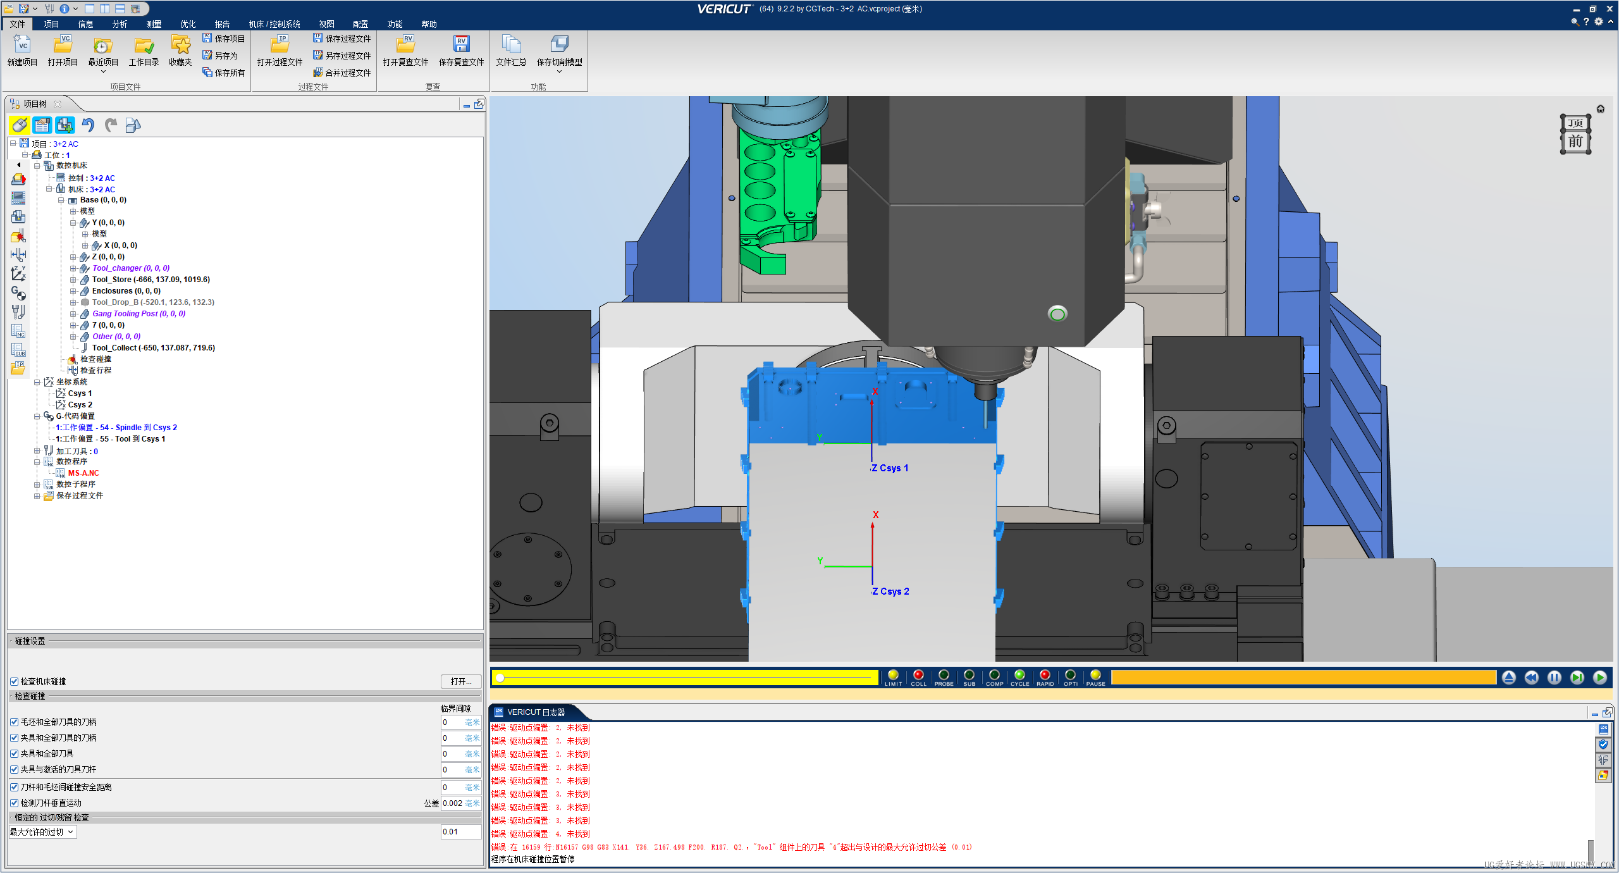Expand 最近项目 dropdown arrow
Screen dimensions: 1619x873
coord(103,71)
